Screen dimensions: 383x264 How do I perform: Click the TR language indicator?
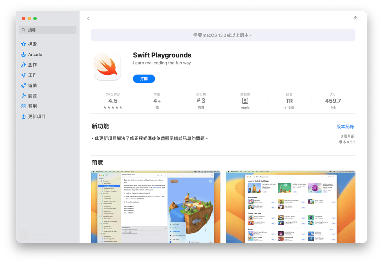[289, 101]
